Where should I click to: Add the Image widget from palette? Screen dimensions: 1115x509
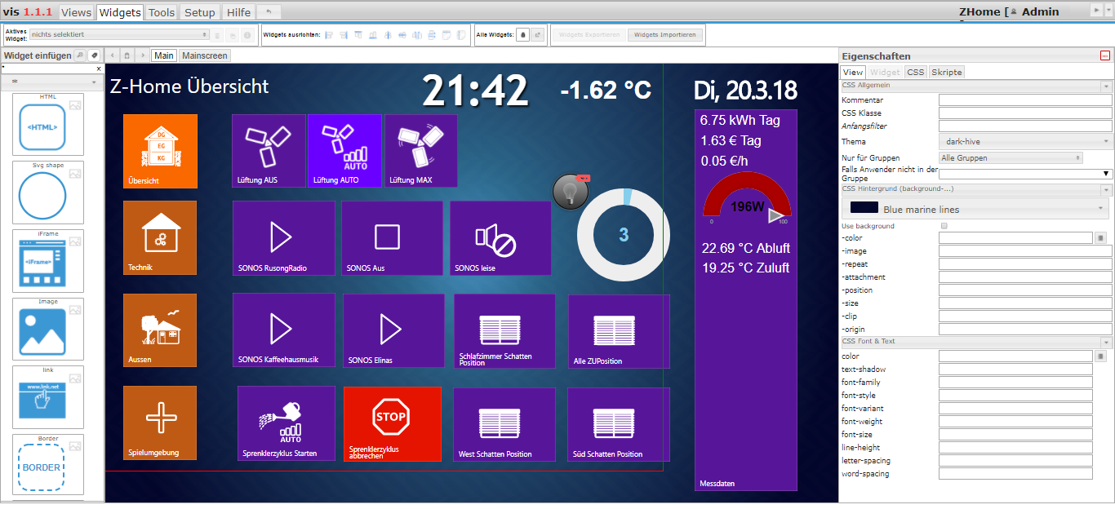point(48,329)
